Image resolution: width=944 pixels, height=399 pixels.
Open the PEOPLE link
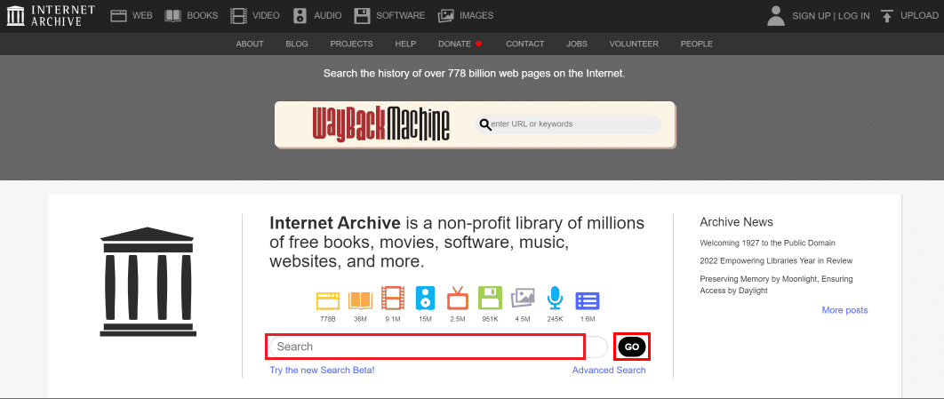tap(697, 44)
